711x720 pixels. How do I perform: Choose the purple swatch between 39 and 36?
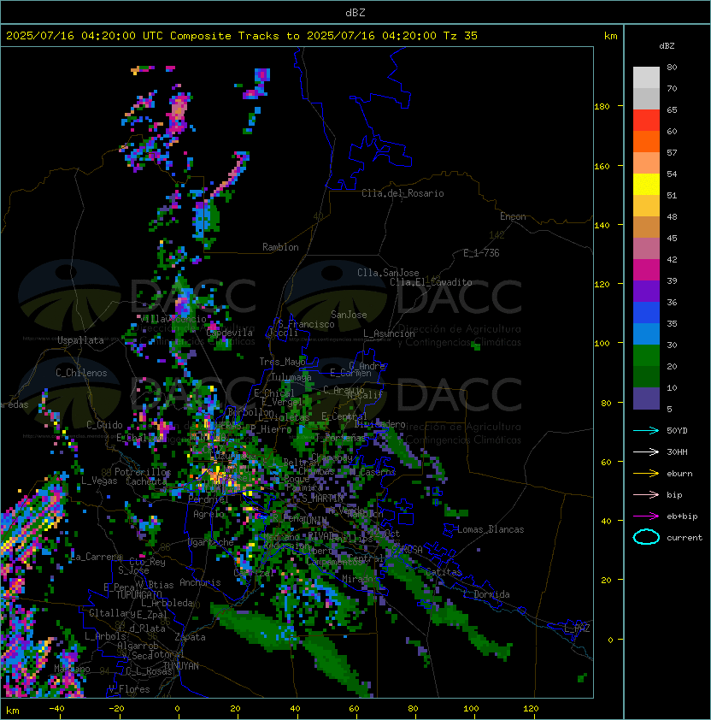point(646,291)
